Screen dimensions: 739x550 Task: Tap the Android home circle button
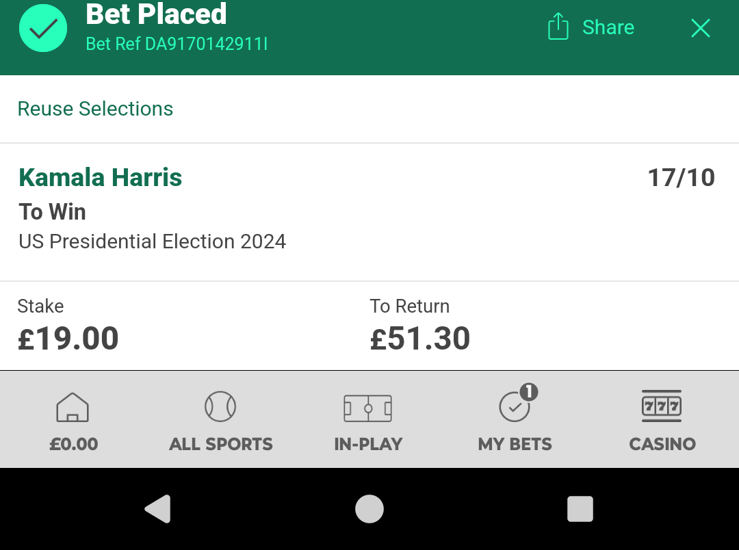(x=369, y=509)
